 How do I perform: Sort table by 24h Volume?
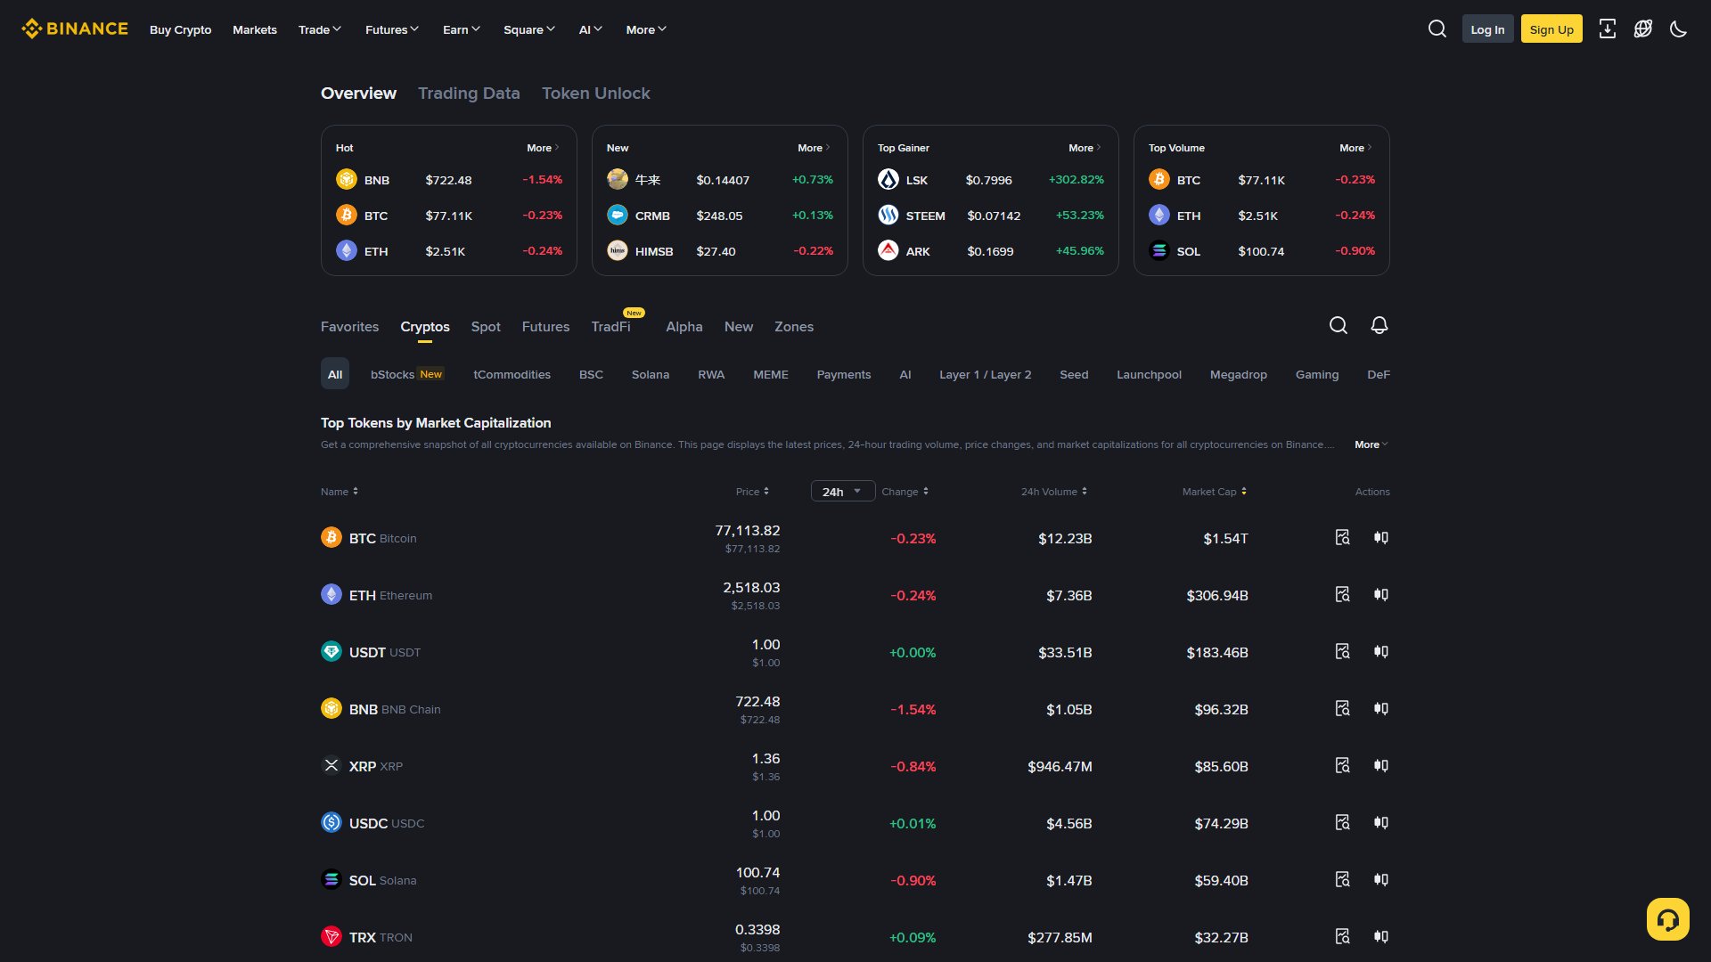(x=1054, y=492)
